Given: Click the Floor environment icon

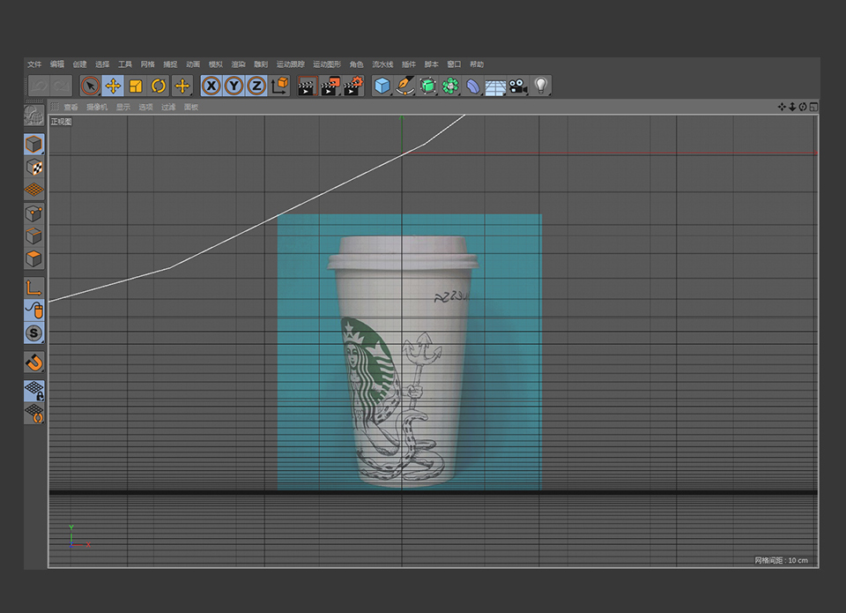Looking at the screenshot, I should coord(495,86).
